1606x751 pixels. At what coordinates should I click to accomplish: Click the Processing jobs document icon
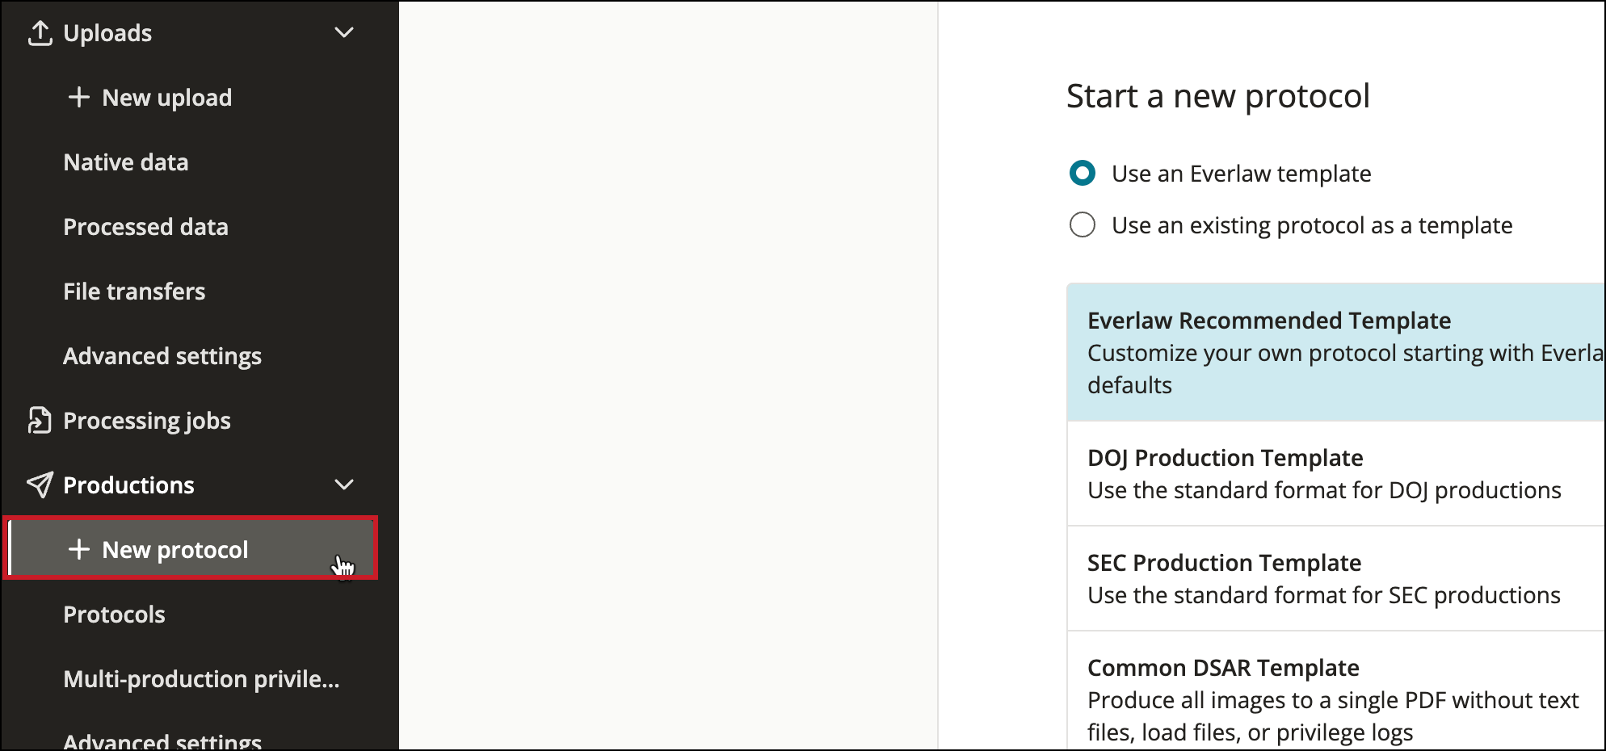pos(40,421)
